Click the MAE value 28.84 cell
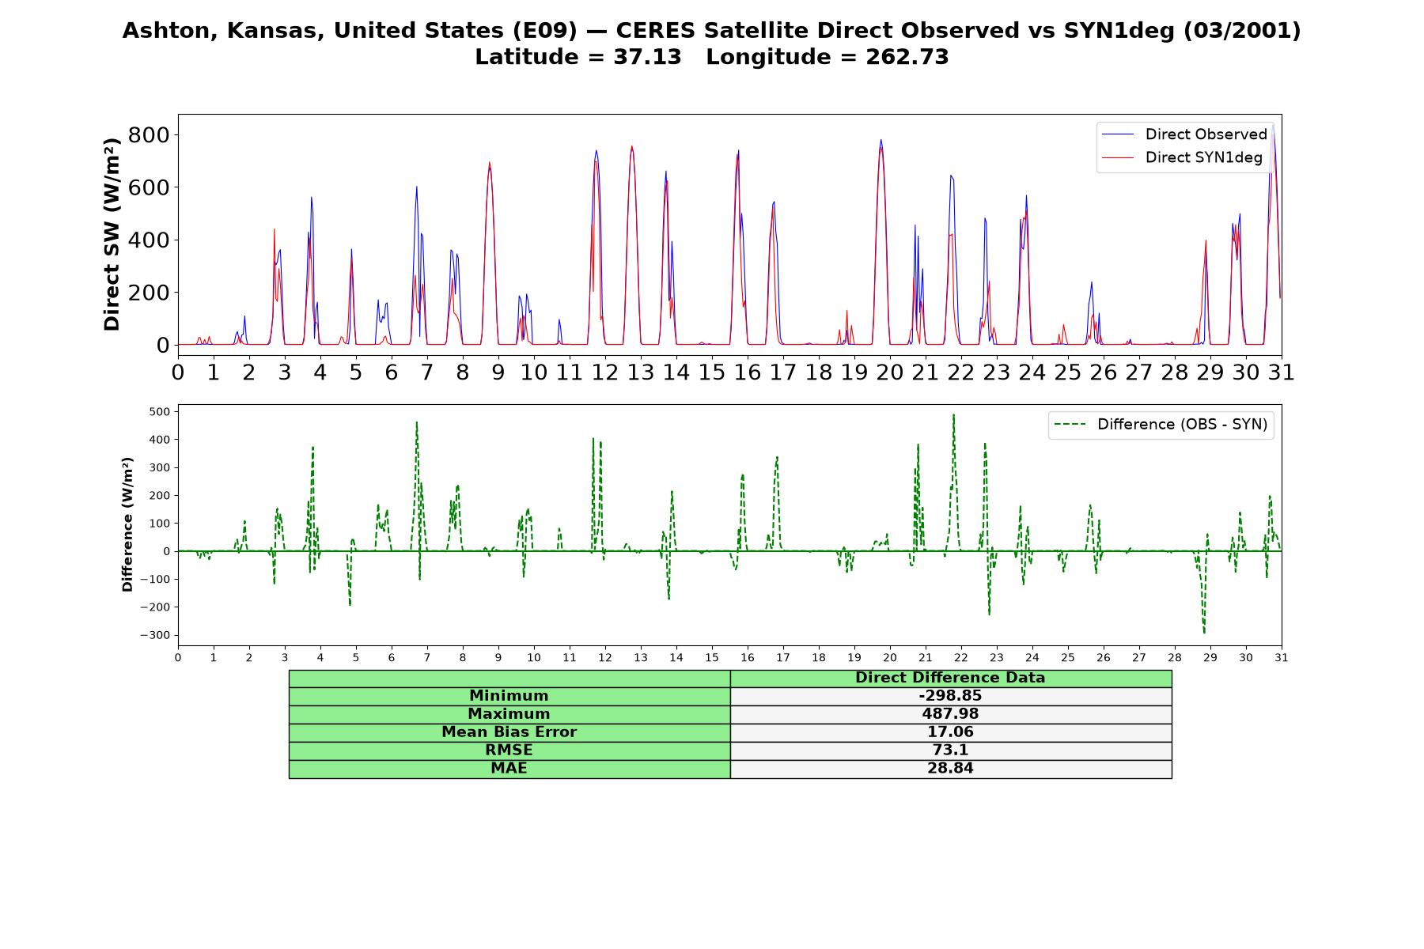This screenshot has width=1424, height=949. click(x=950, y=769)
